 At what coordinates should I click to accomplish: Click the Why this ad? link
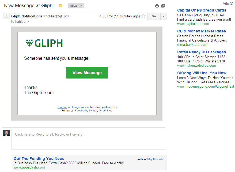click(x=155, y=159)
